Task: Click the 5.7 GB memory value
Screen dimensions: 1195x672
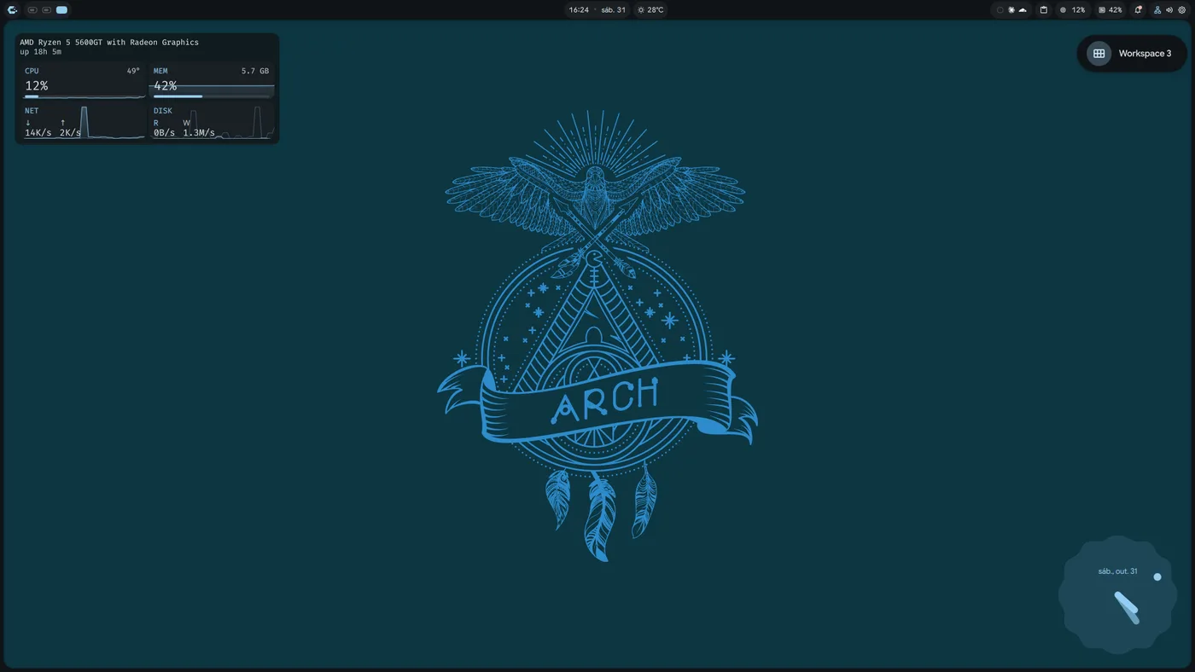Action: [255, 71]
